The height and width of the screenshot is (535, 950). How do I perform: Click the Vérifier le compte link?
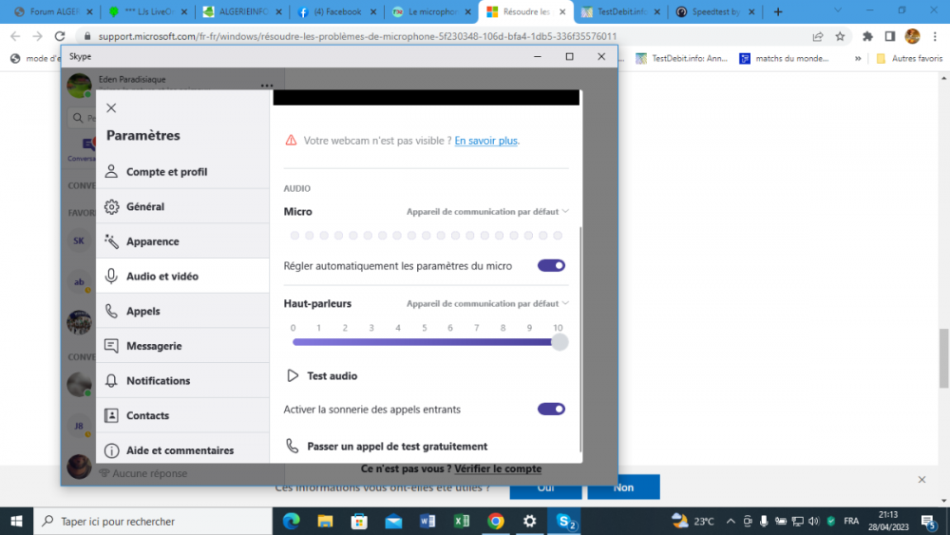(497, 468)
